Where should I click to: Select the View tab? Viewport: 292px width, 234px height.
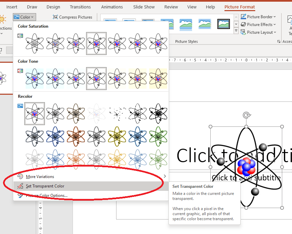pyautogui.click(x=192, y=7)
